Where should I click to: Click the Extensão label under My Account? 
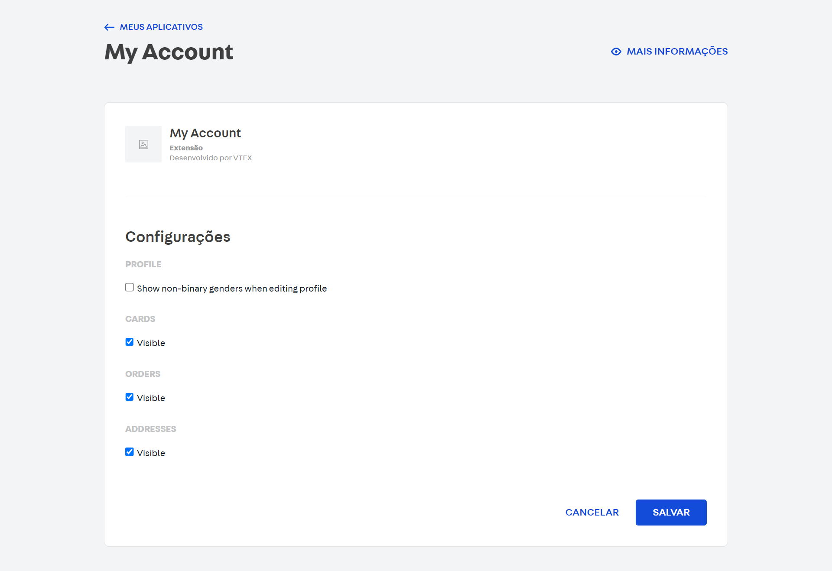tap(185, 148)
